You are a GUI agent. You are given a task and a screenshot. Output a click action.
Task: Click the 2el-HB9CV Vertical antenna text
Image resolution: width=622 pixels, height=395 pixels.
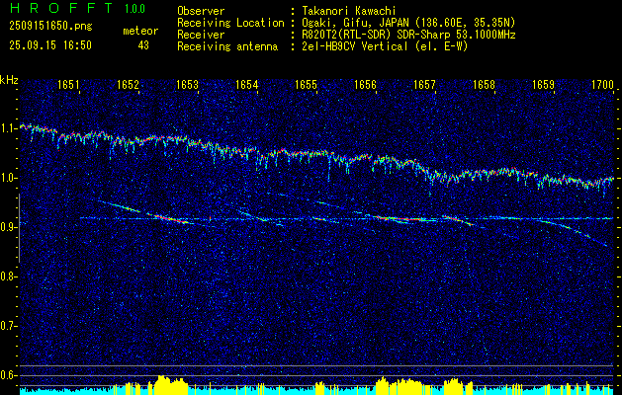(x=385, y=46)
